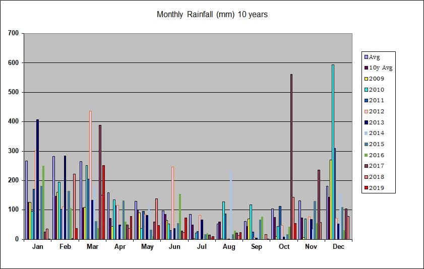Click the Dec month axis label

[339, 247]
